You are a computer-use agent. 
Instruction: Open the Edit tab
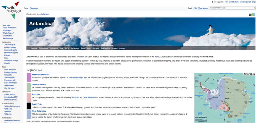(195, 8)
